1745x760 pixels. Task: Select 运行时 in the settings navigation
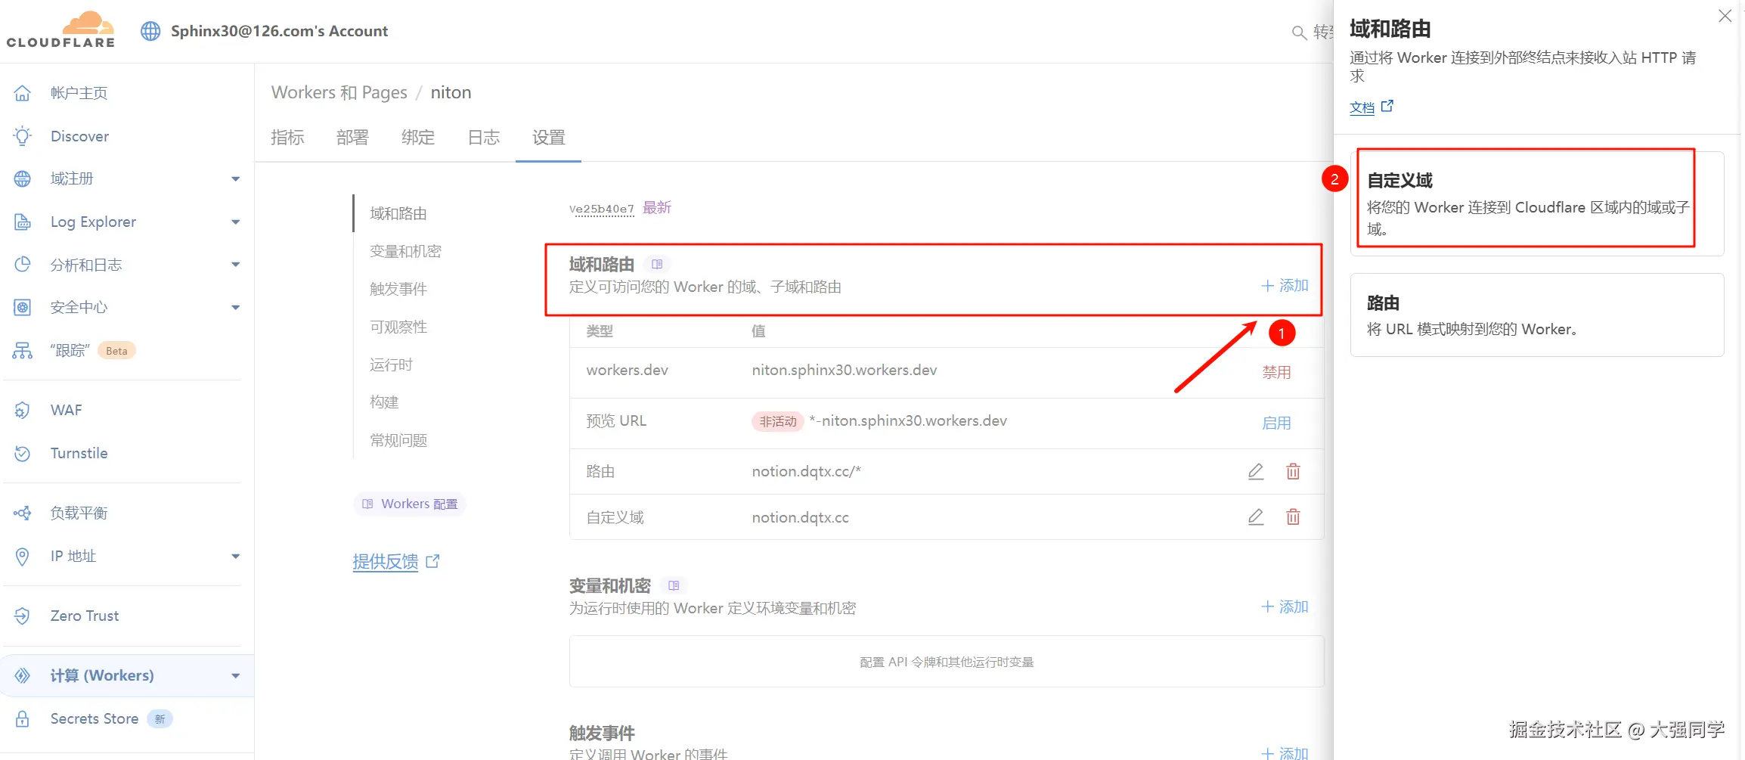391,364
